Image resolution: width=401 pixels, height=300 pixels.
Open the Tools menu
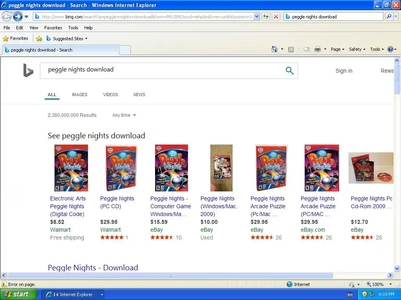pyautogui.click(x=73, y=28)
